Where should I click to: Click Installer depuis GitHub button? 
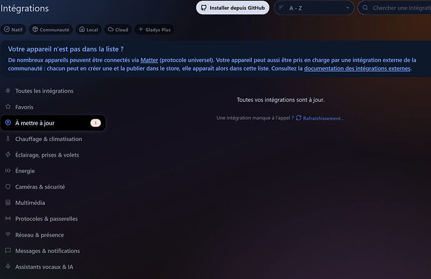[232, 7]
